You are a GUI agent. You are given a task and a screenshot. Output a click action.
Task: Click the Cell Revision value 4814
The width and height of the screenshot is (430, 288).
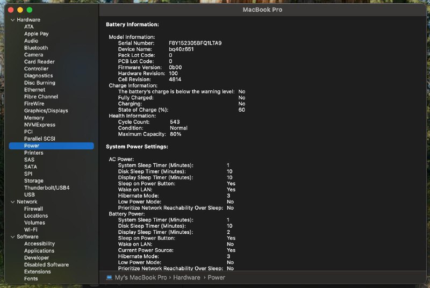[175, 80]
